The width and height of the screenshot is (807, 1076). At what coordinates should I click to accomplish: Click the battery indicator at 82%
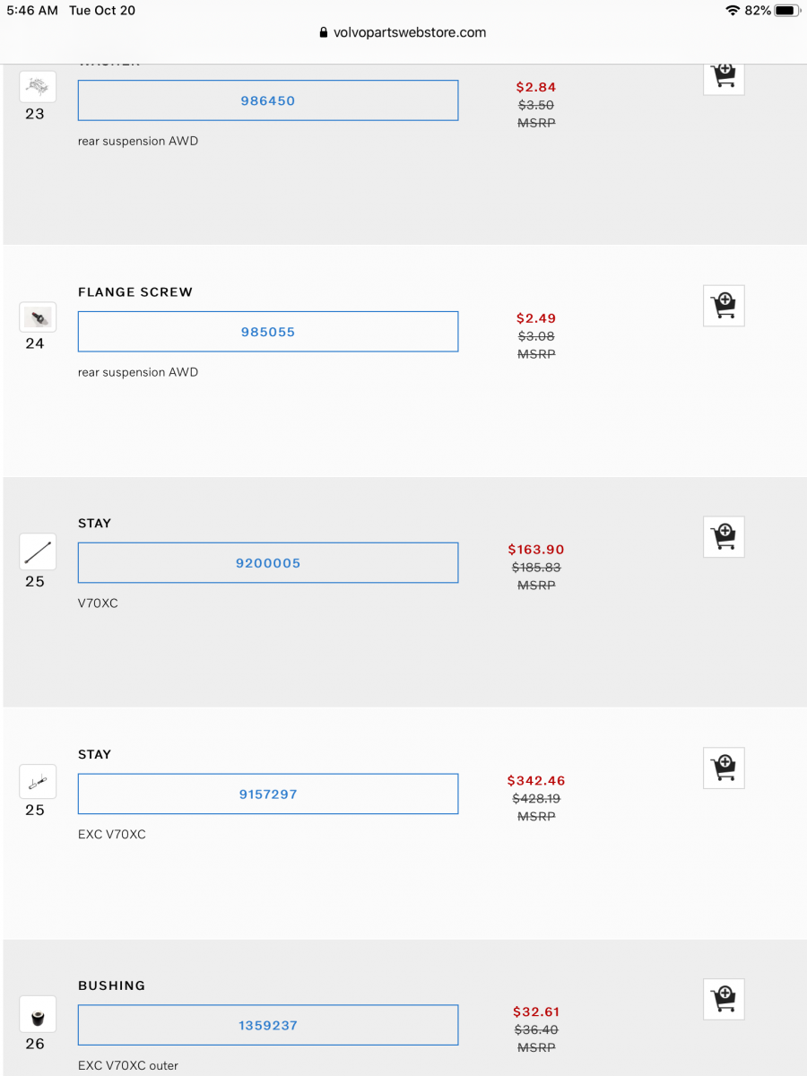[x=785, y=10]
